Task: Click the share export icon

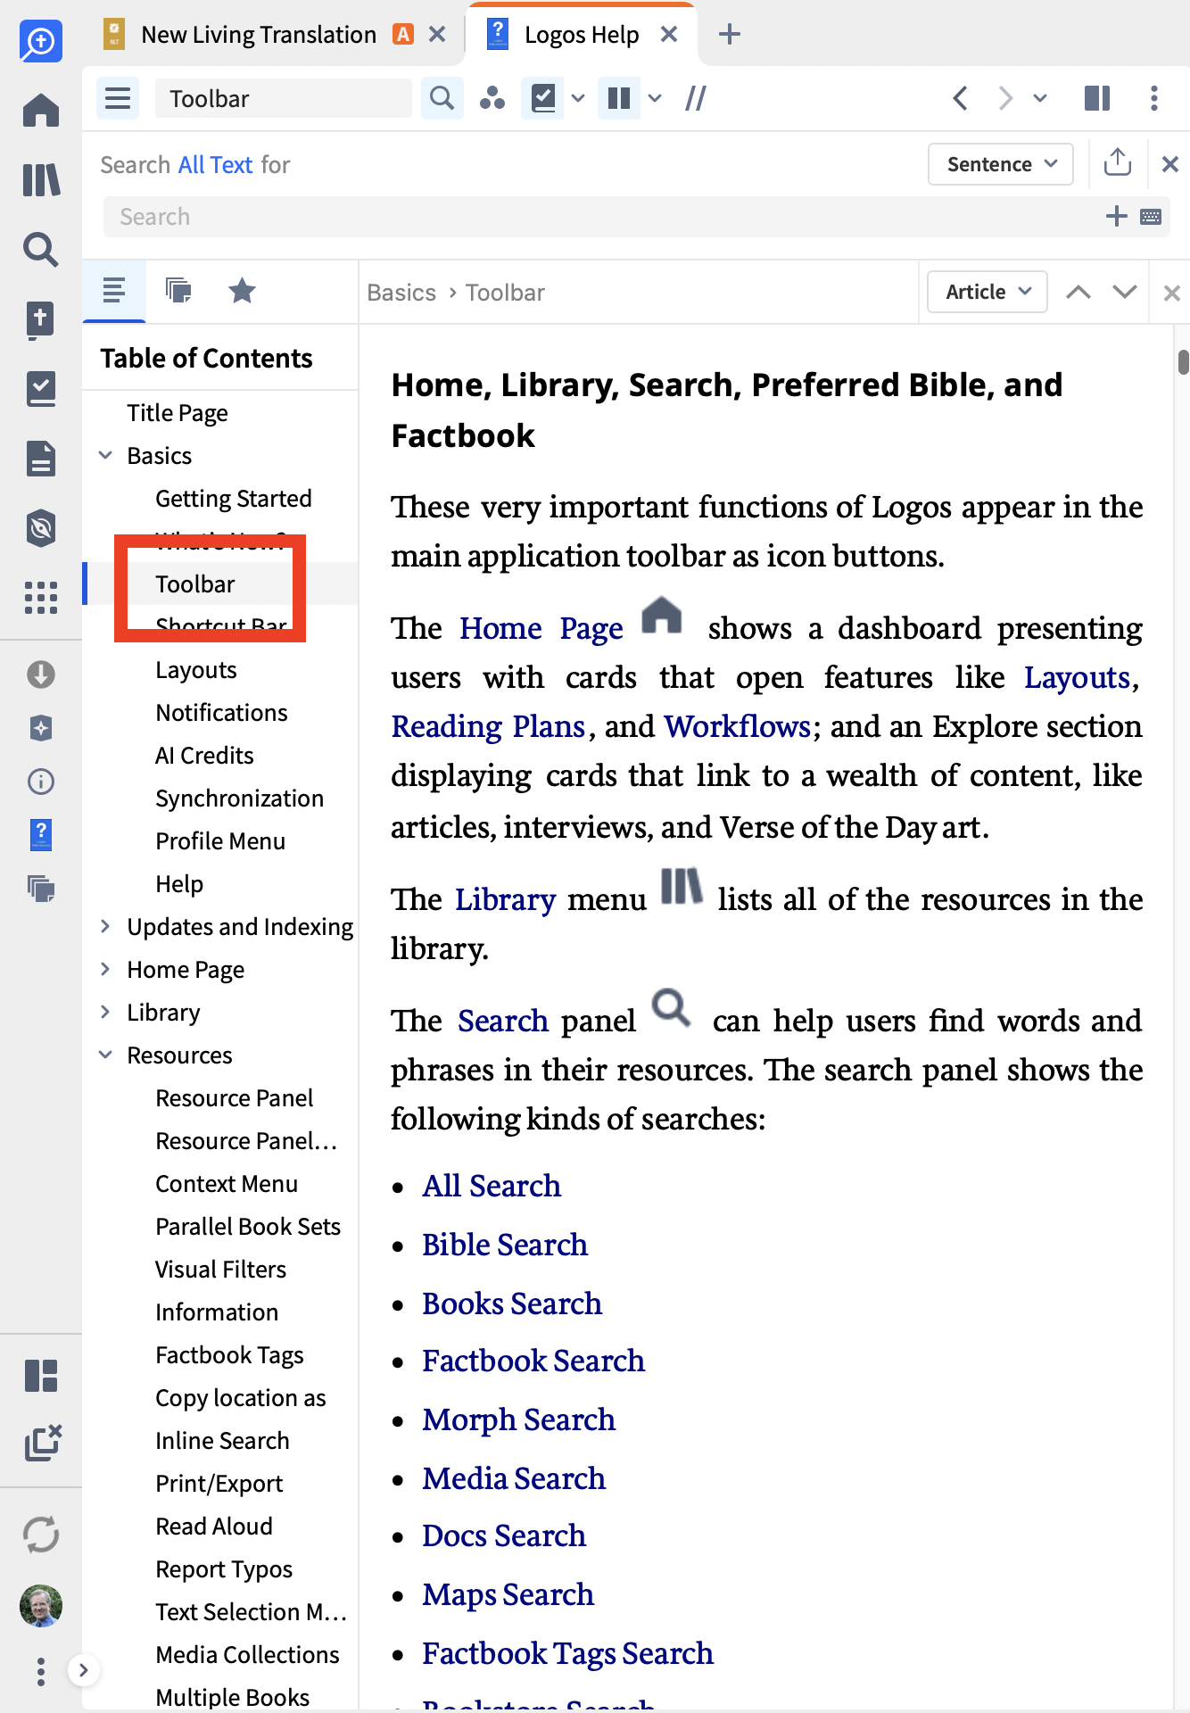Action: pos(1118,163)
